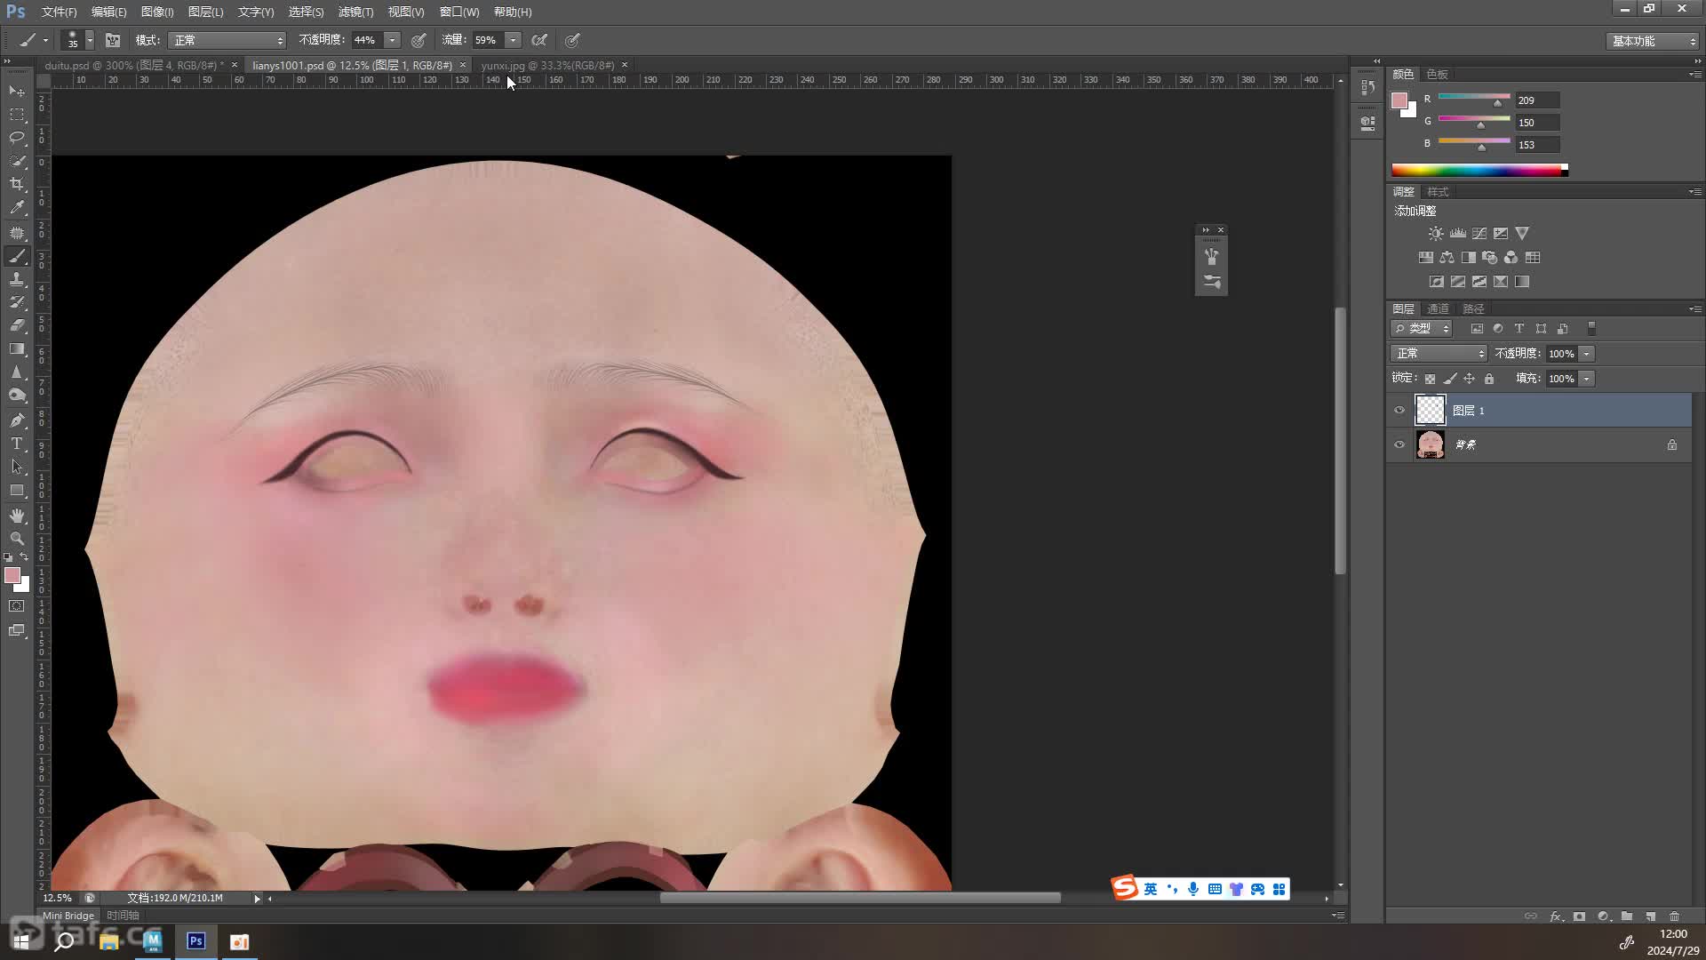Add layer style fx icon
This screenshot has height=960, width=1706.
(x=1556, y=916)
